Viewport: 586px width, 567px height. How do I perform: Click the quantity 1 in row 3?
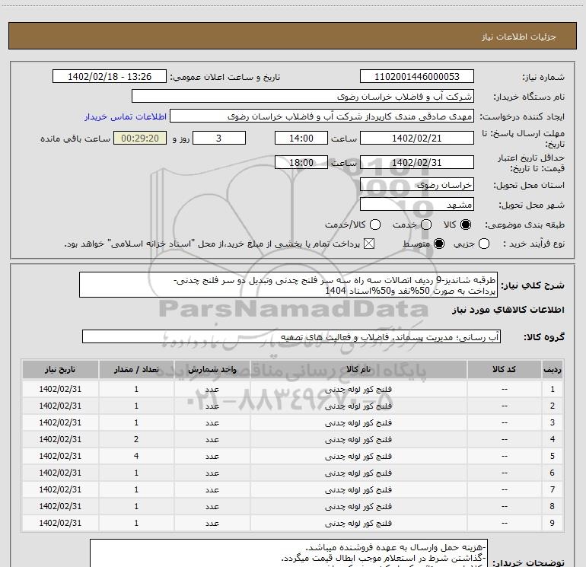(x=136, y=422)
